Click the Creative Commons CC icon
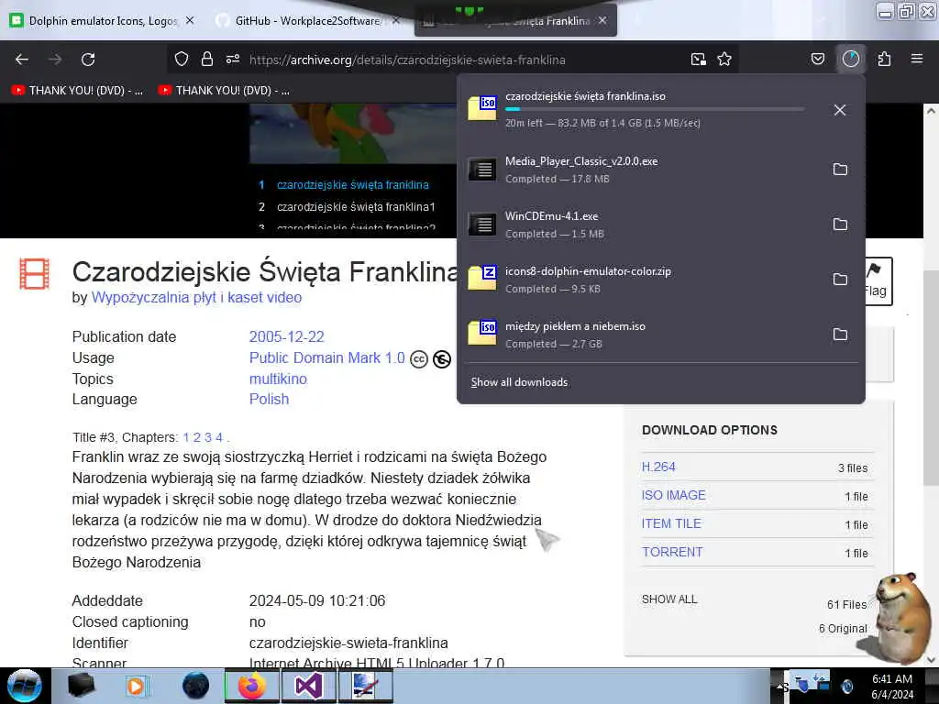Viewport: 939px width, 704px height. tap(418, 358)
